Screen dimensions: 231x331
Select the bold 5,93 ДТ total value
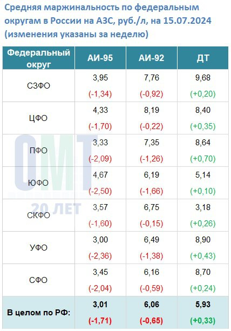pyautogui.click(x=203, y=305)
